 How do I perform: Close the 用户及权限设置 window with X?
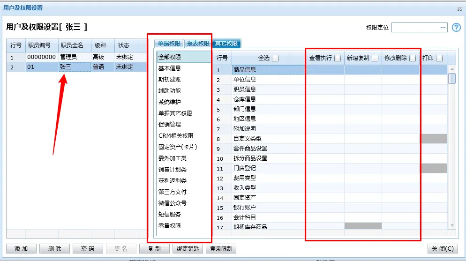[459, 9]
